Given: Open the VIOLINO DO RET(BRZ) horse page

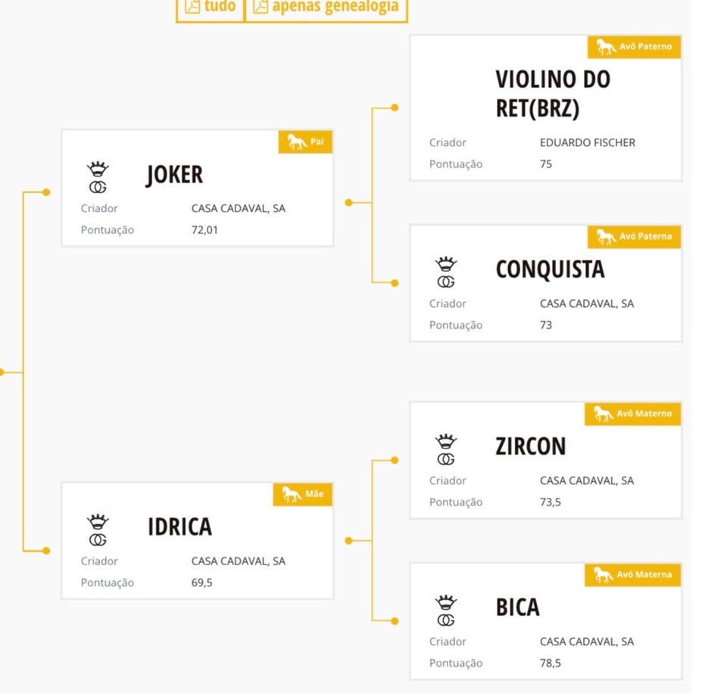Looking at the screenshot, I should pyautogui.click(x=553, y=94).
